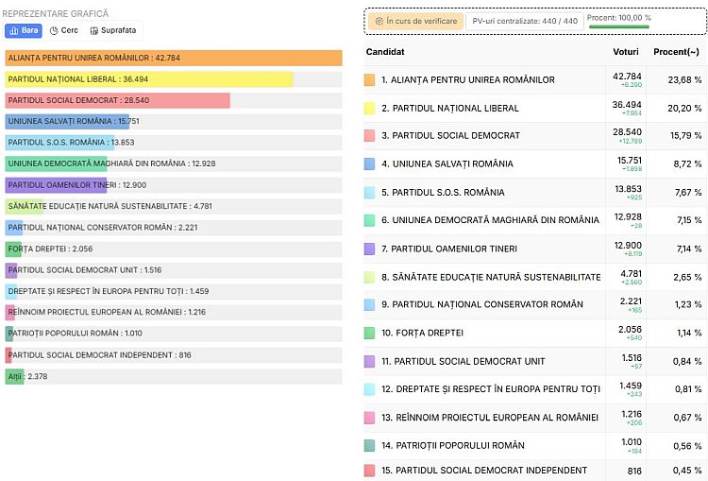Click the Voturi column header
The width and height of the screenshot is (708, 481).
click(626, 52)
